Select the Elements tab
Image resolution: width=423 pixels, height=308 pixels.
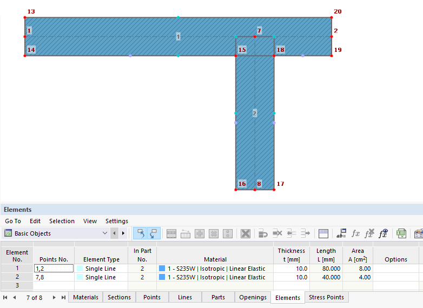pyautogui.click(x=288, y=298)
